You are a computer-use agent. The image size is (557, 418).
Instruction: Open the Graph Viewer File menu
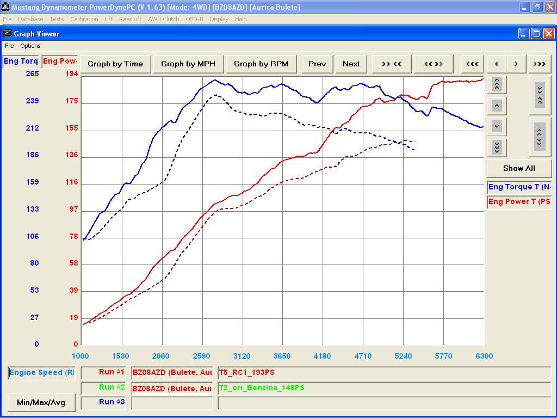9,46
